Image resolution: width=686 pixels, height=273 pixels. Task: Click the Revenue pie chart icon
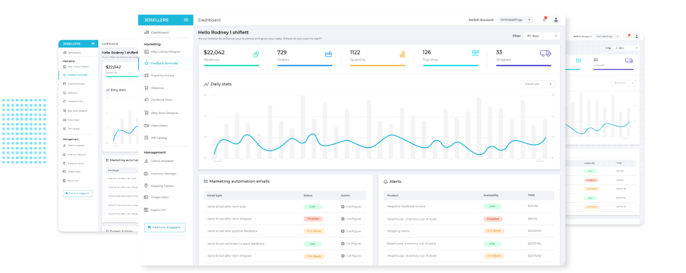coord(256,53)
